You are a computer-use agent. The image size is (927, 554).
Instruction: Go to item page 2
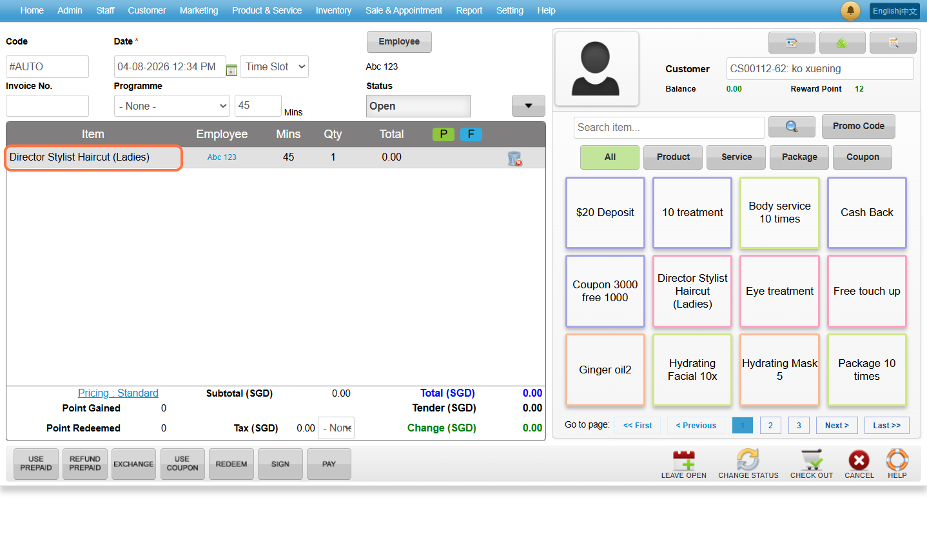coord(770,426)
